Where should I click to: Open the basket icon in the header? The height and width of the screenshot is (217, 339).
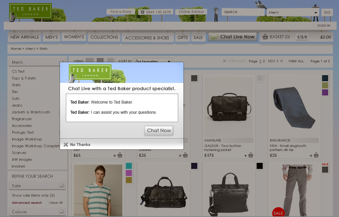[x=265, y=37]
